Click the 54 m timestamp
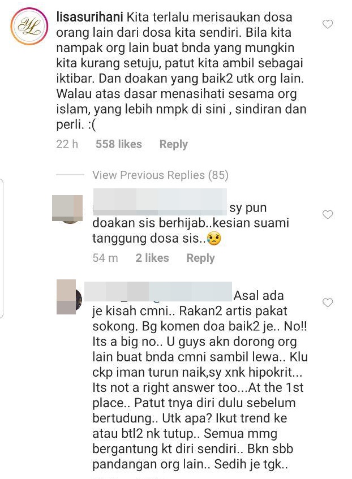Viewport: 352px width, 479px height. [105, 258]
